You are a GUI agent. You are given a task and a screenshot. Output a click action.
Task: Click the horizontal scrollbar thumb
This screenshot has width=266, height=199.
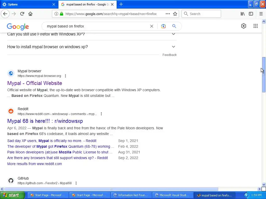111,189
